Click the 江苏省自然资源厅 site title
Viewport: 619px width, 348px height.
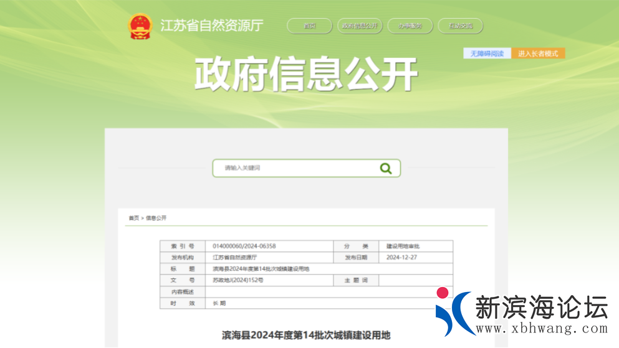(212, 26)
